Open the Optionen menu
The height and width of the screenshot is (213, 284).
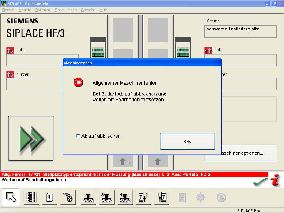42,10
